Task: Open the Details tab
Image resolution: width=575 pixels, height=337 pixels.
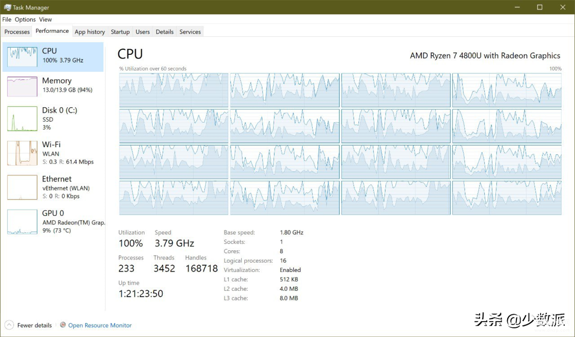Action: point(165,32)
